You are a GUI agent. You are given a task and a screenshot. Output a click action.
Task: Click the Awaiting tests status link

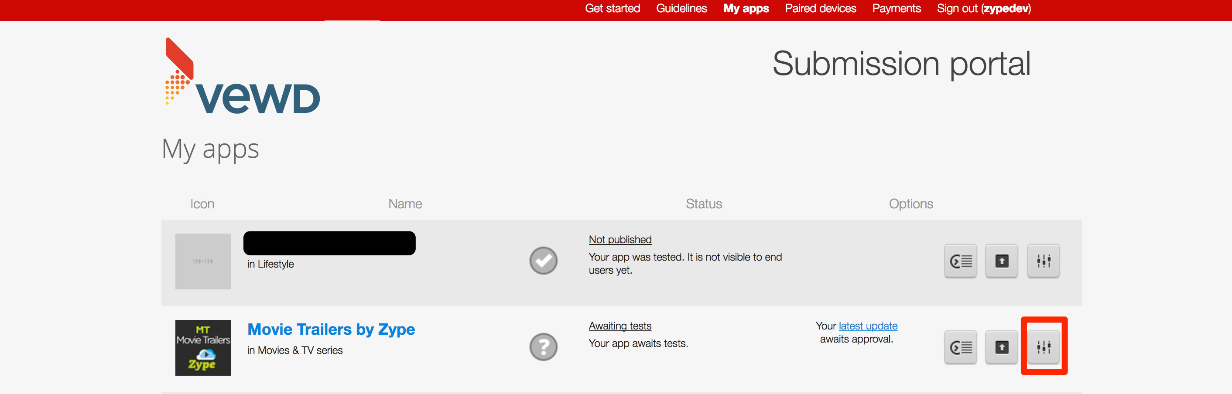tap(620, 326)
